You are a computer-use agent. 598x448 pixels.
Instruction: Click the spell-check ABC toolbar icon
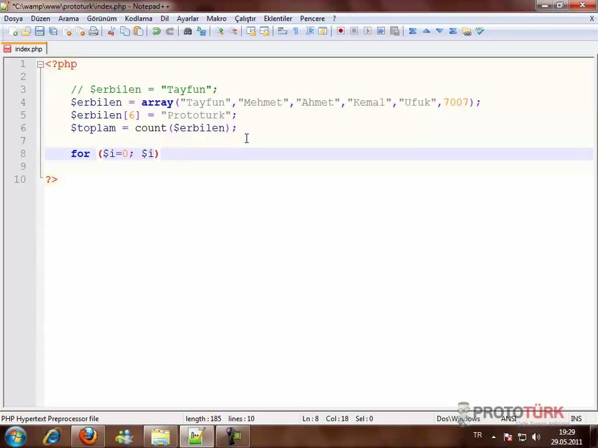(480, 31)
